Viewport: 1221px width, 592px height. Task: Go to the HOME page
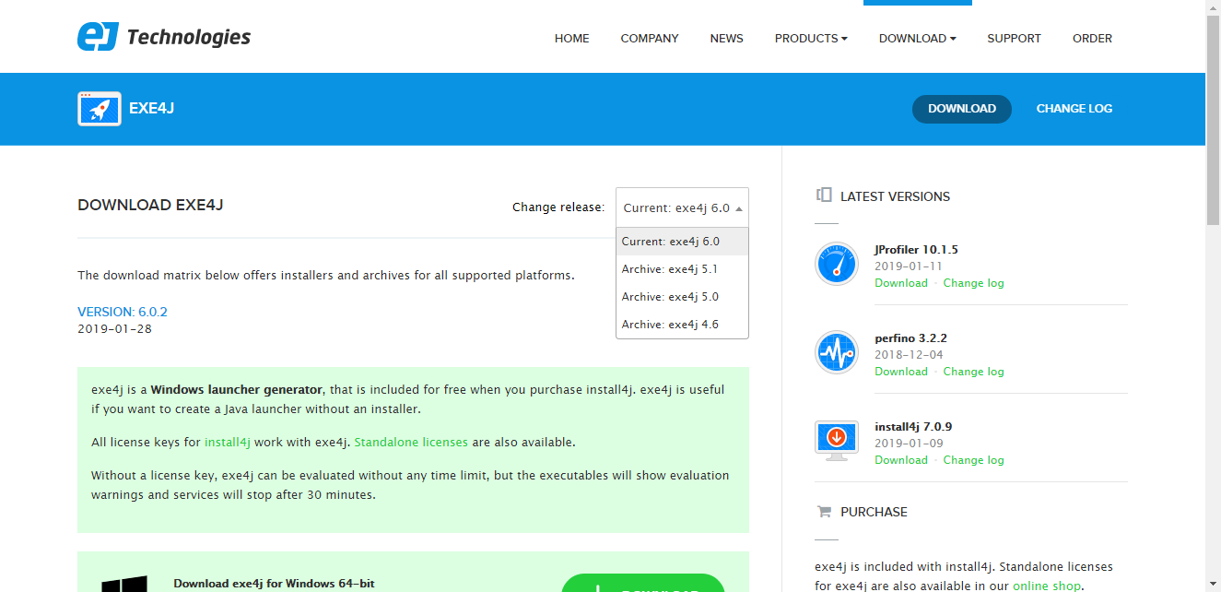click(572, 38)
